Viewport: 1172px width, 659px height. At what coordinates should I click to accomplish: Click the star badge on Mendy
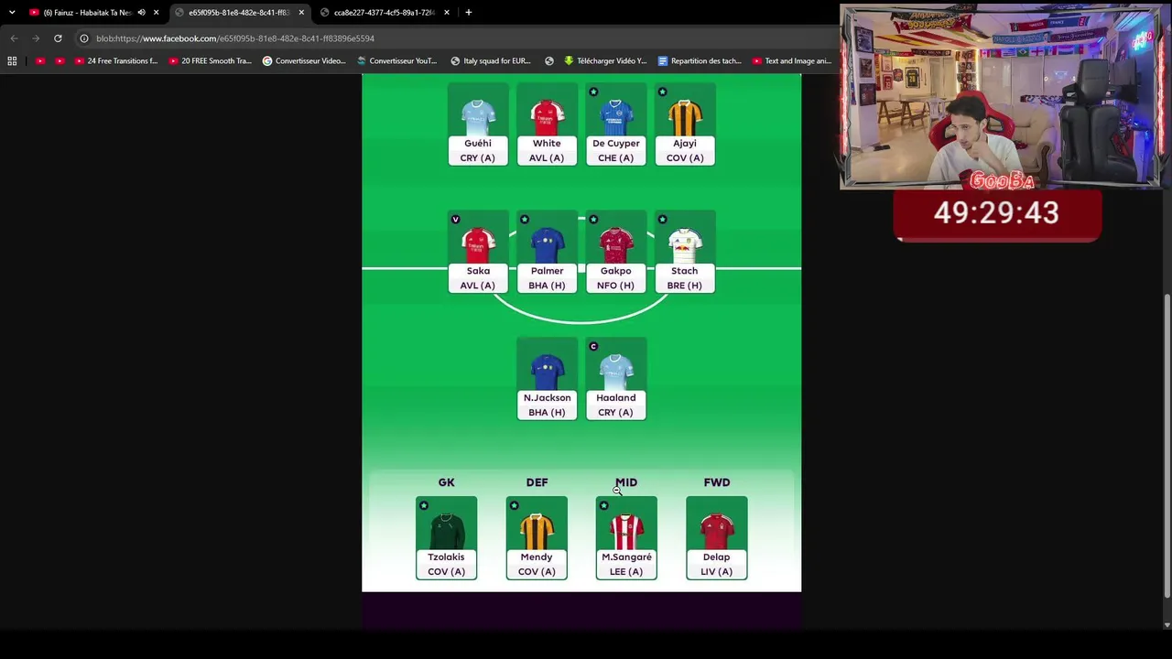click(514, 506)
